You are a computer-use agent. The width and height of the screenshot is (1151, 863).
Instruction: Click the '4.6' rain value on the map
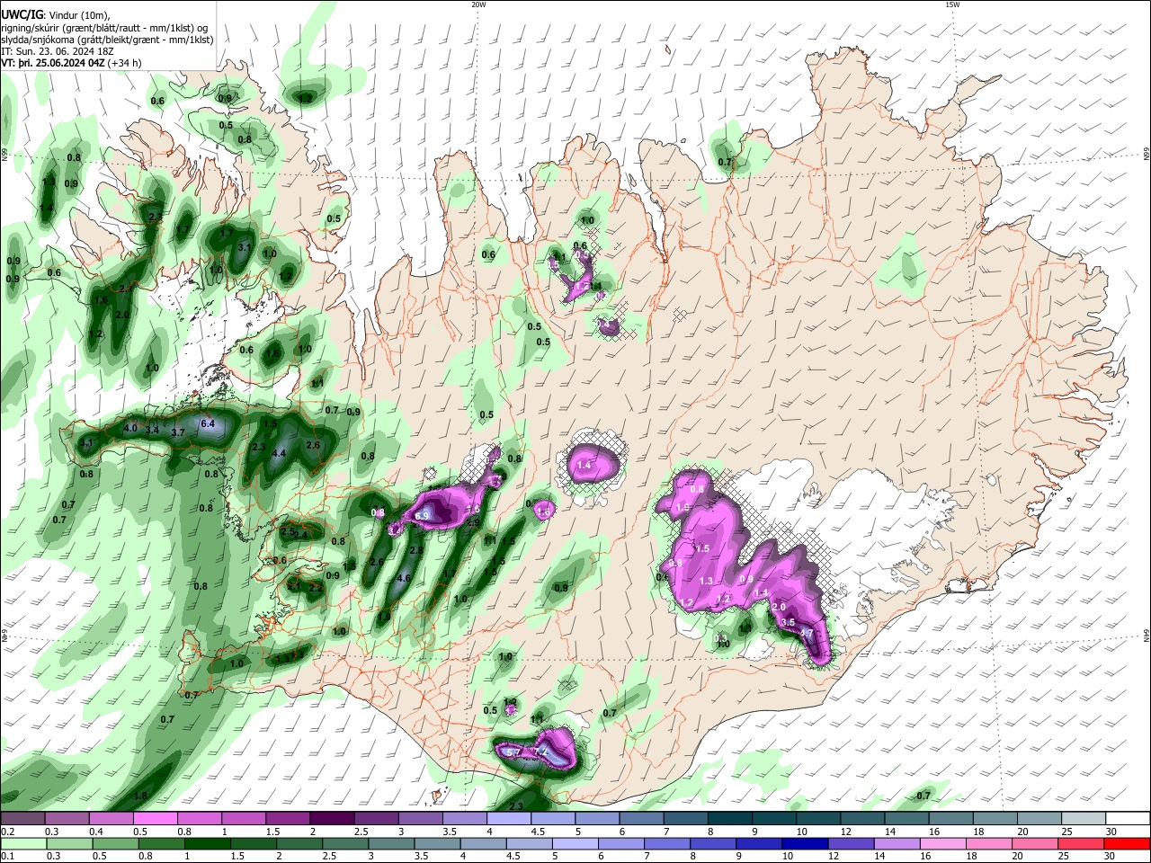[404, 579]
